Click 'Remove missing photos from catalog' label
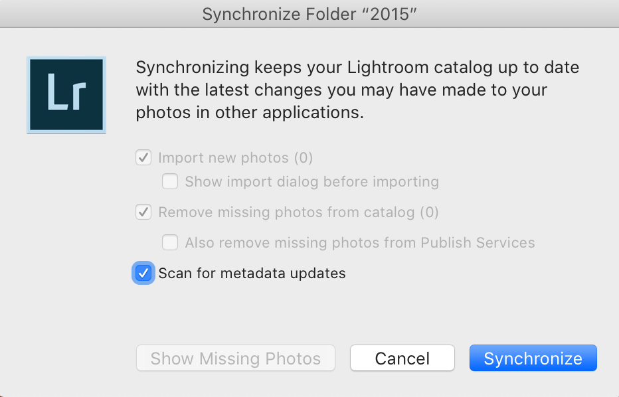619x397 pixels. (287, 212)
